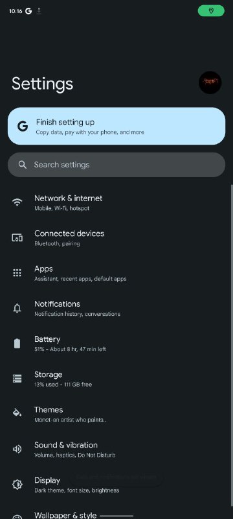This screenshot has height=519, width=233.
Task: Tap the Battery icon
Action: [x=17, y=343]
